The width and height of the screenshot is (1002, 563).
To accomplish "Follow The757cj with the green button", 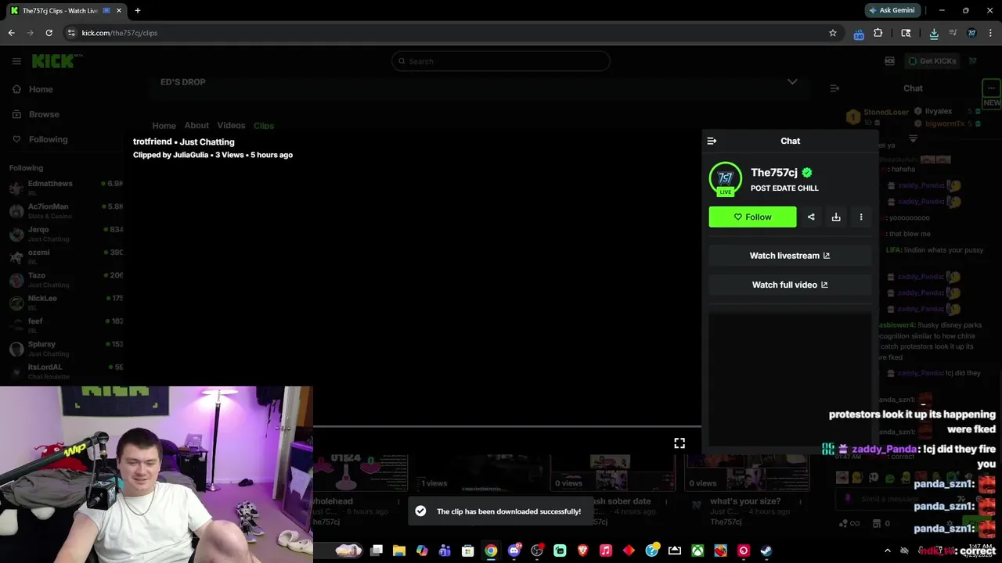I will (752, 217).
